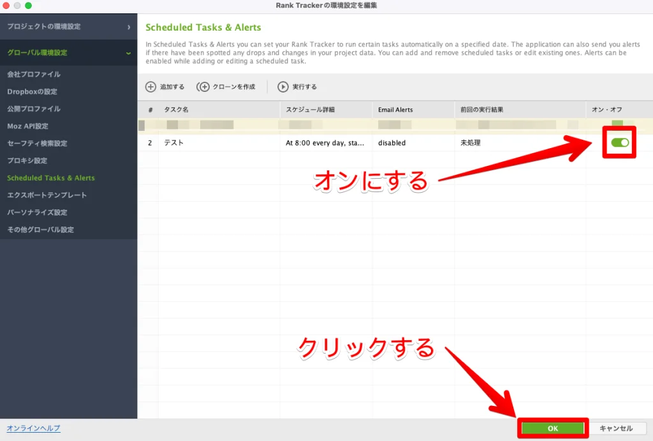Open その他グローバル設定 page

40,230
